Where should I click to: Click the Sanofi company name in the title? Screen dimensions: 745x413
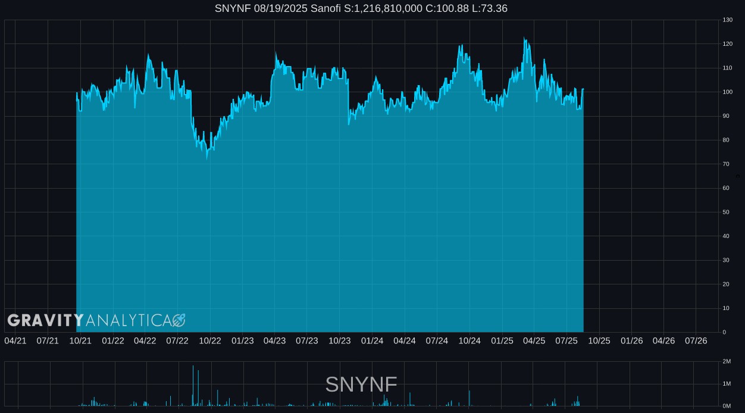coord(326,8)
